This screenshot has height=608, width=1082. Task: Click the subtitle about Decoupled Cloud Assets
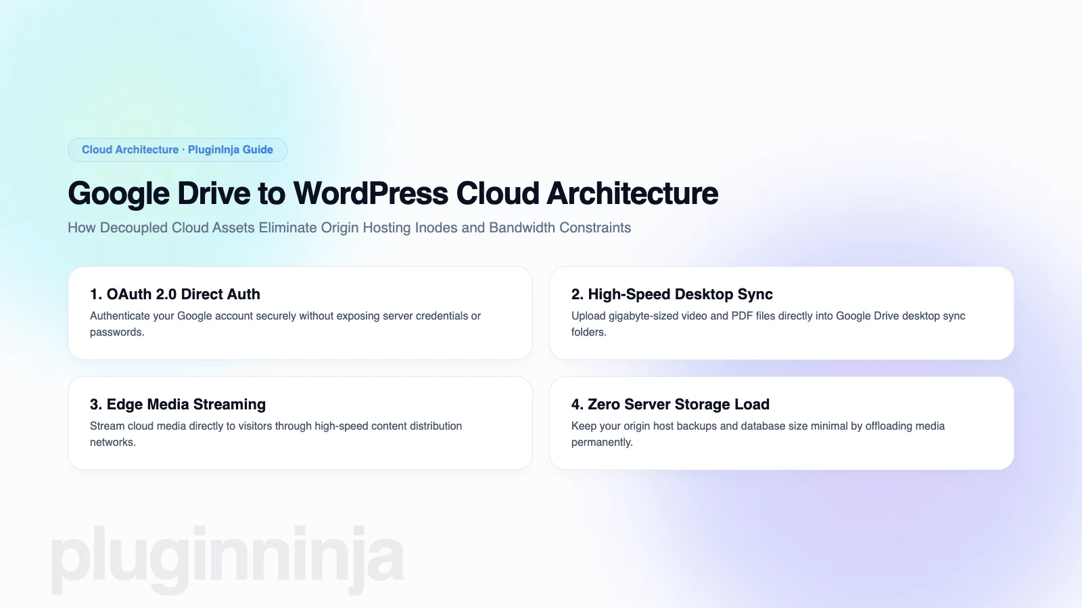coord(349,228)
